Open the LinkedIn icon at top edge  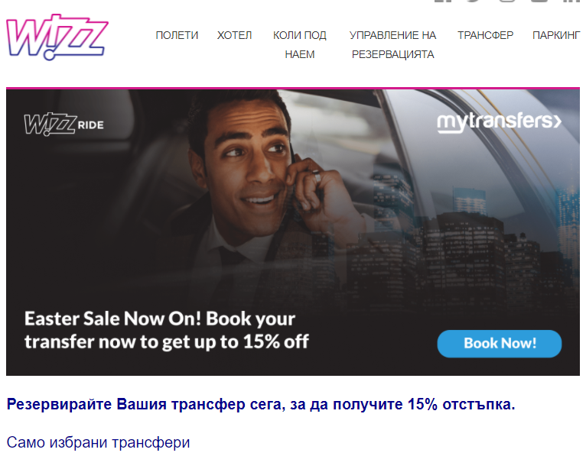571,1
